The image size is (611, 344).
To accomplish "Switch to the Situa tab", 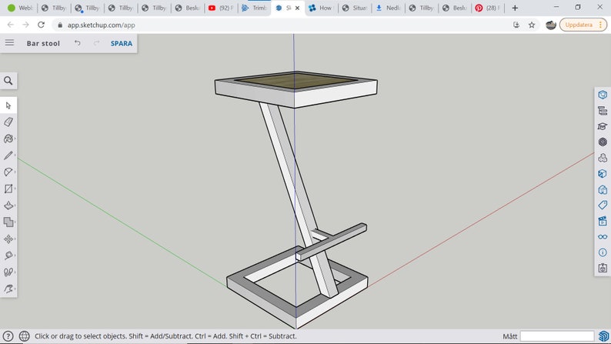I will tap(354, 8).
